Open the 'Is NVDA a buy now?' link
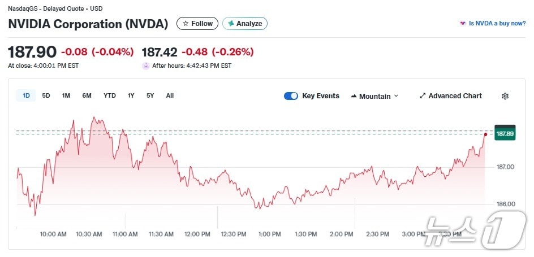Viewport: 534px width, 257px height. coord(493,24)
